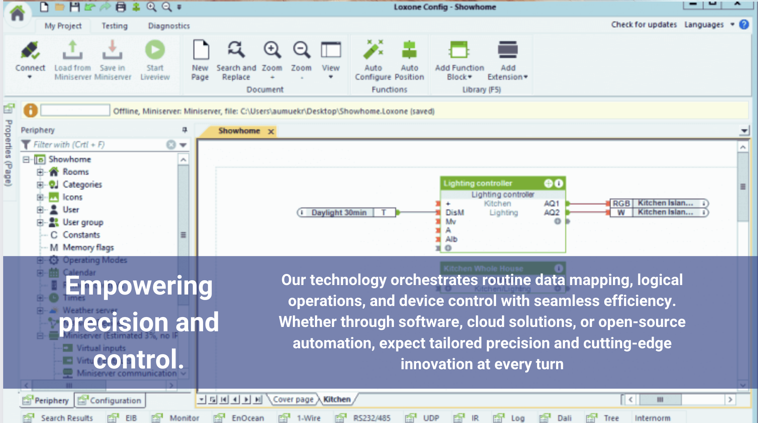Viewport: 758px width, 423px height.
Task: Select the Cover page tab
Action: click(293, 399)
